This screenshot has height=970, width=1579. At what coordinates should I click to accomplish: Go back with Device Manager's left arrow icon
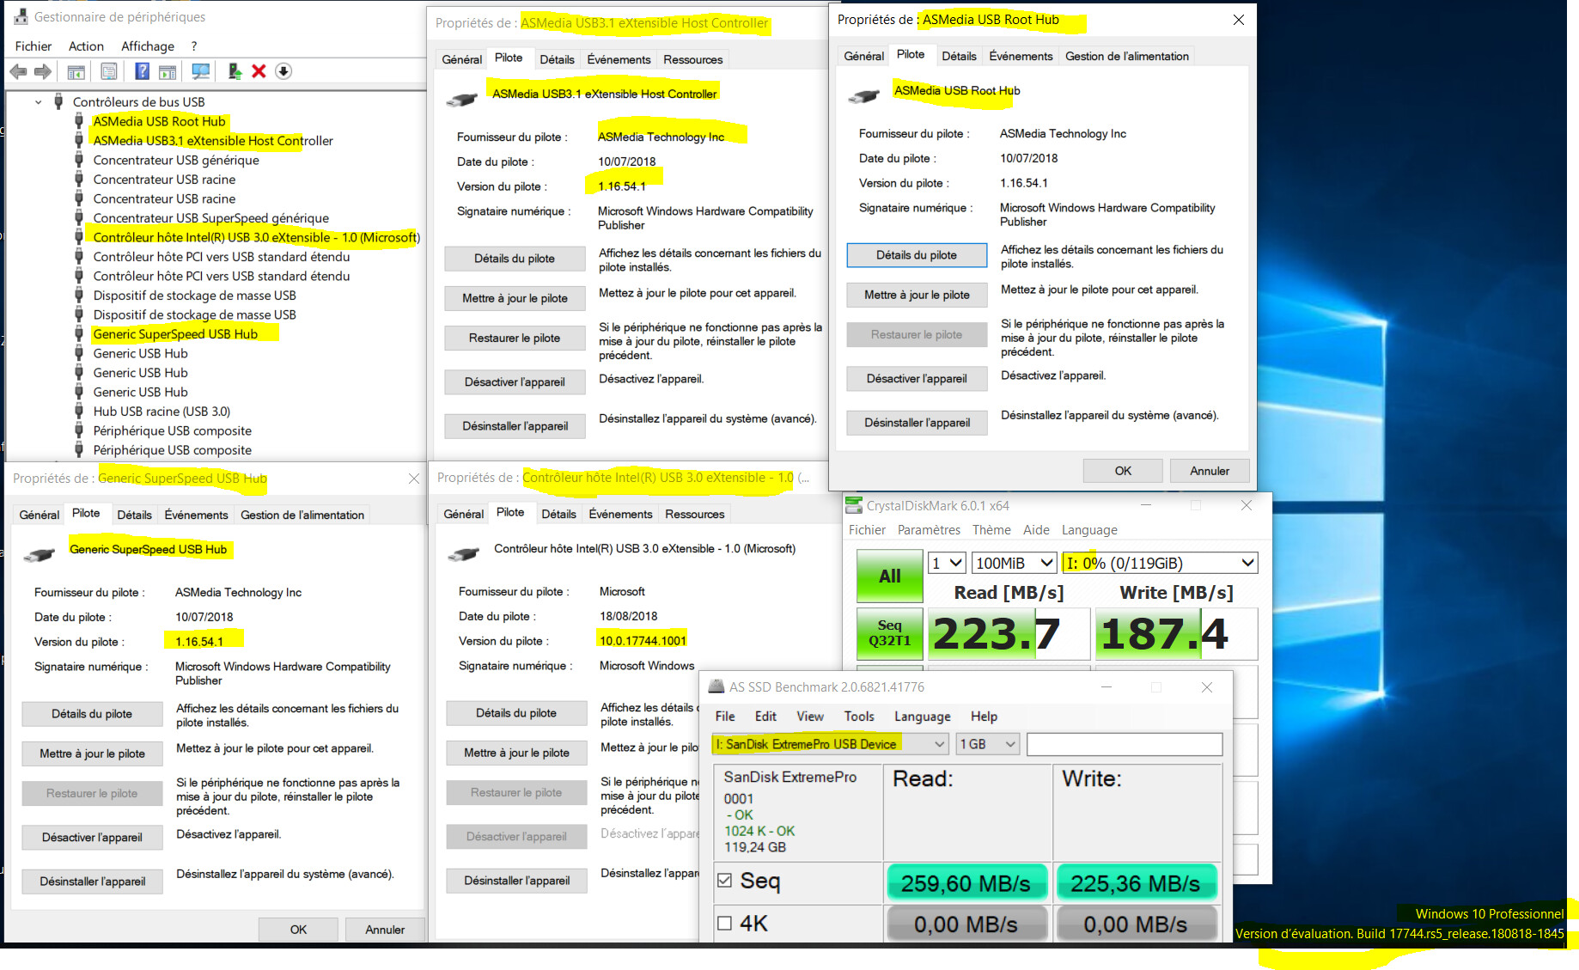(18, 71)
